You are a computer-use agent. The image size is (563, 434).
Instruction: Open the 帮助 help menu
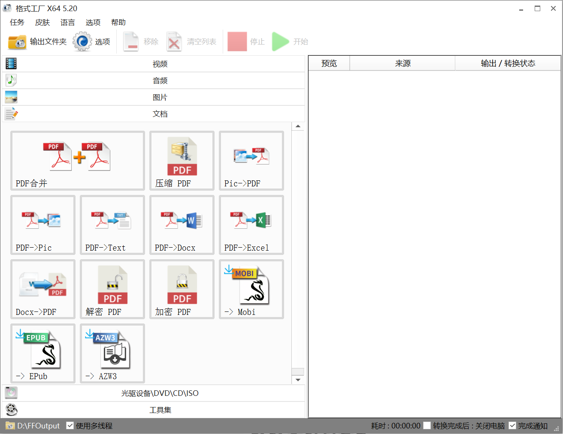[x=118, y=22]
